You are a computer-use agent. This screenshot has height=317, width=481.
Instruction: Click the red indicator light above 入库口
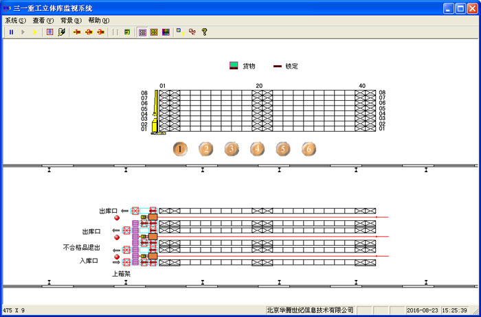pyautogui.click(x=117, y=257)
